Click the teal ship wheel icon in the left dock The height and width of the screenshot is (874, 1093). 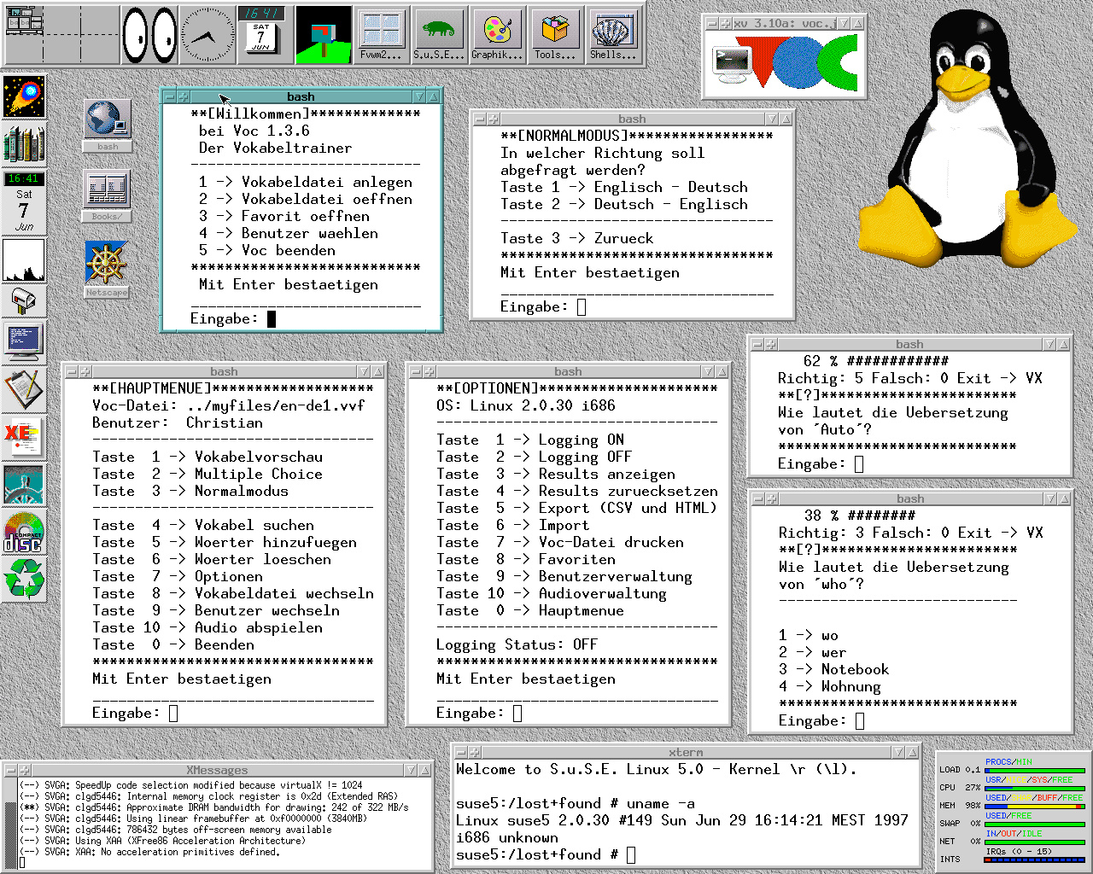(24, 484)
